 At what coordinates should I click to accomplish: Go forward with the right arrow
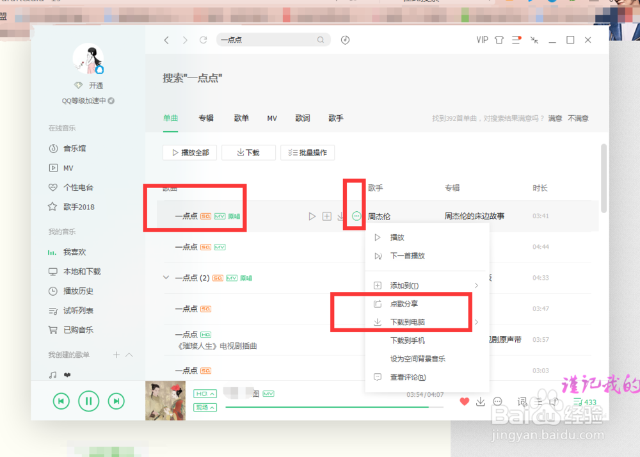coord(185,40)
